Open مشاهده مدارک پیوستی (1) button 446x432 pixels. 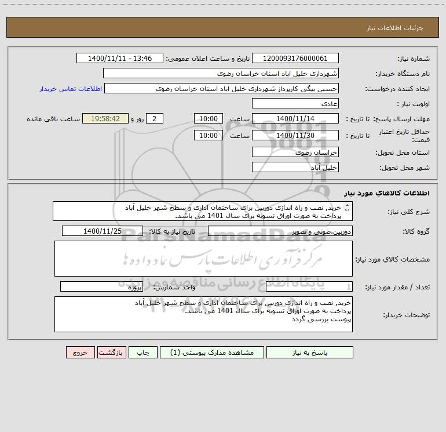[x=212, y=353]
